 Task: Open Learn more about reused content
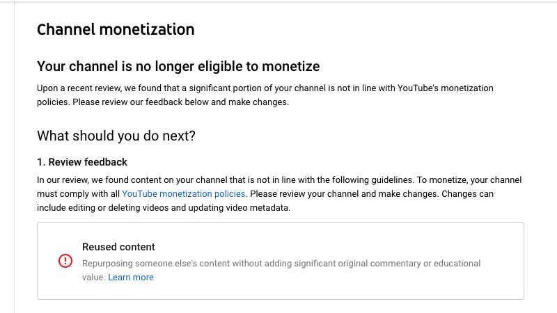tap(131, 277)
